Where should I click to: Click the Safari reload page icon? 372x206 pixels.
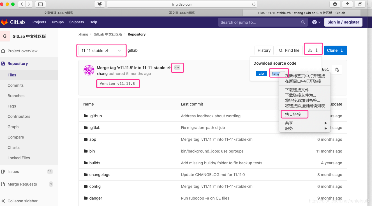(x=254, y=4)
